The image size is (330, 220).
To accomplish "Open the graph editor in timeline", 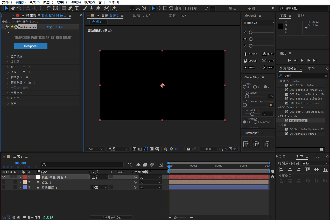I will pos(161,165).
